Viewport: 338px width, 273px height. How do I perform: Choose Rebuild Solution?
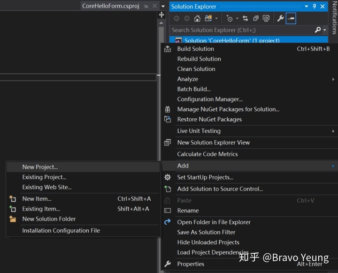(x=249, y=59)
